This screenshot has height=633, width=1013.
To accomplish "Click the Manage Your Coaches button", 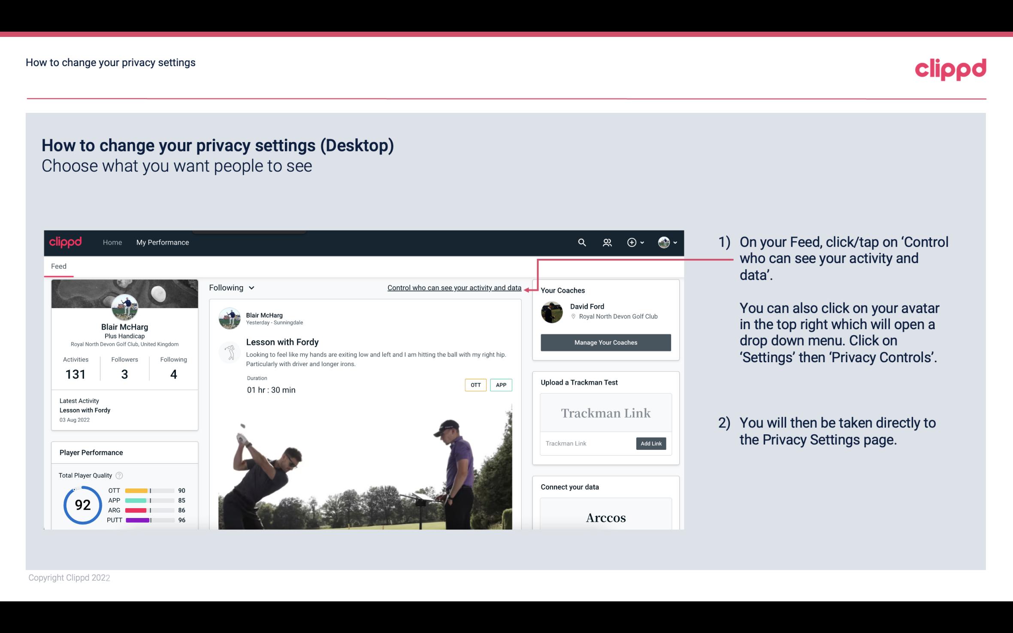I will tap(605, 342).
